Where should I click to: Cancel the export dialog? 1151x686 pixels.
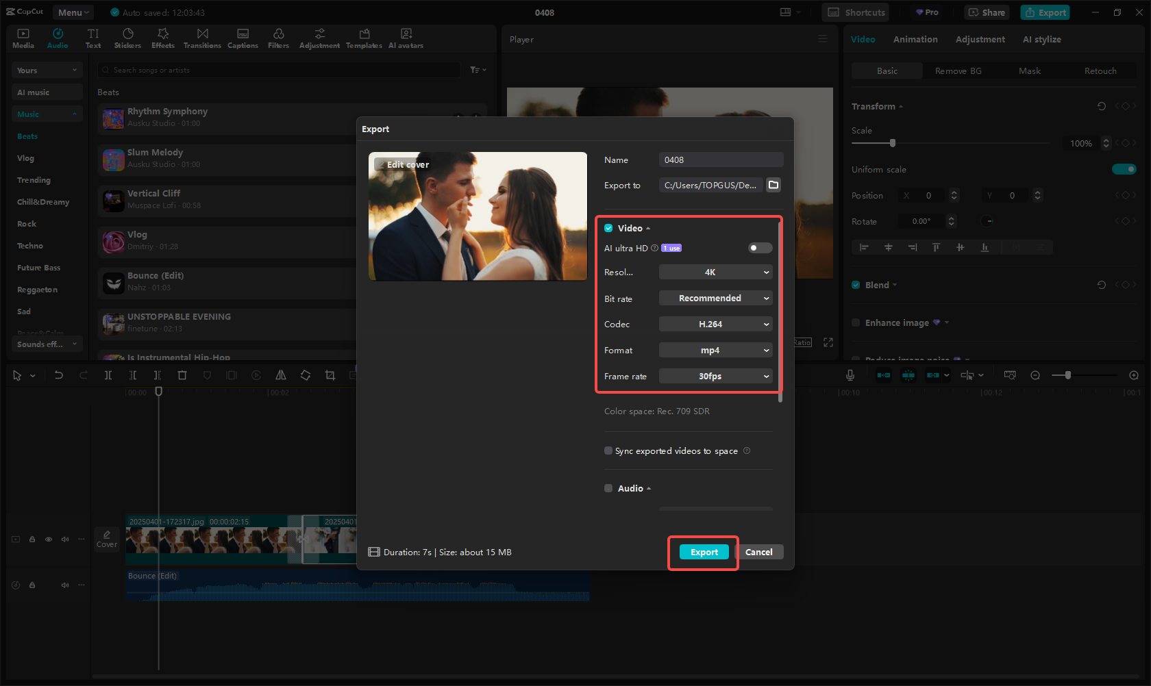pyautogui.click(x=758, y=552)
